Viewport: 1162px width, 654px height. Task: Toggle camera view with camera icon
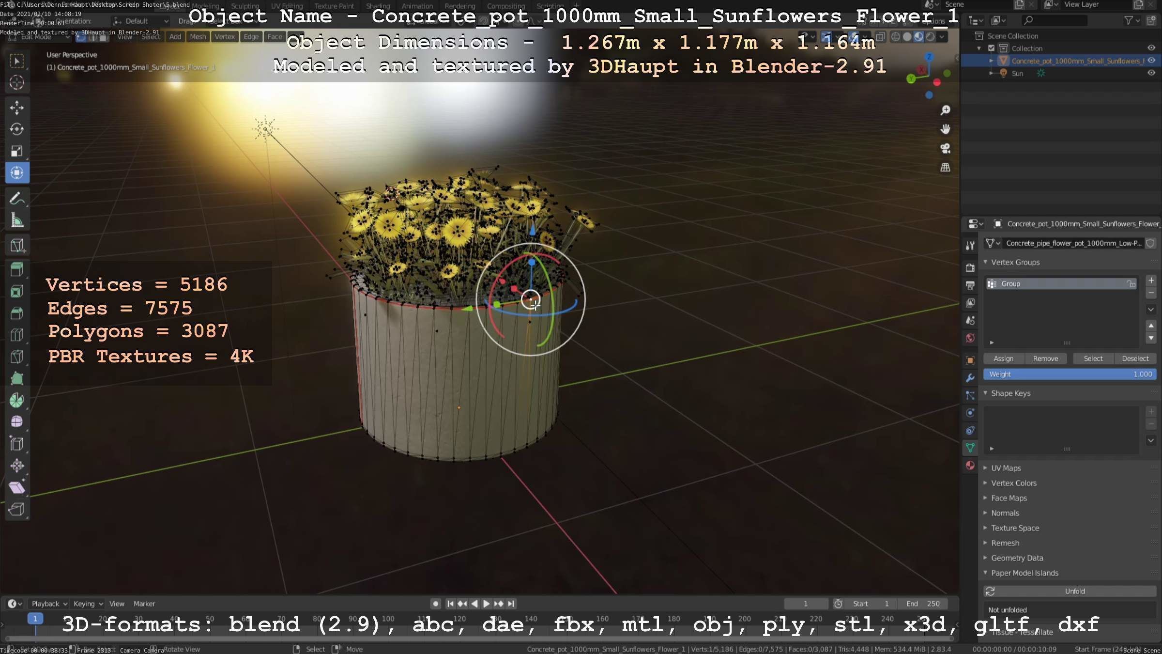[x=945, y=148]
